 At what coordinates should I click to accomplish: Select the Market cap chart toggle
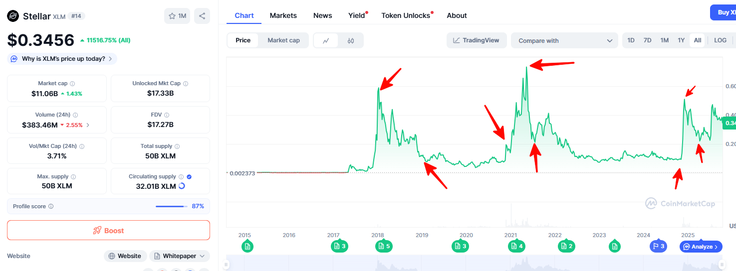point(283,40)
